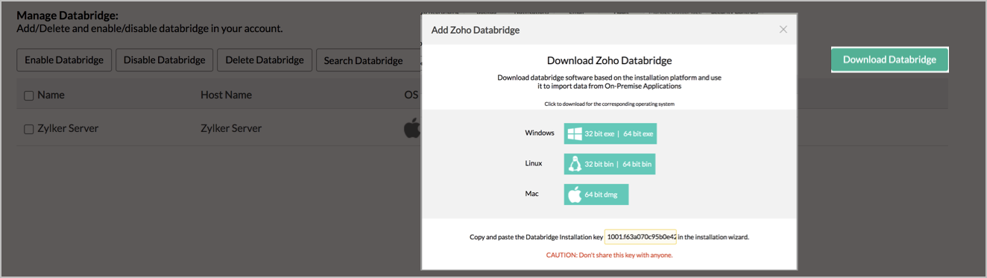Close the Add Zoho Databridge dialog

783,30
